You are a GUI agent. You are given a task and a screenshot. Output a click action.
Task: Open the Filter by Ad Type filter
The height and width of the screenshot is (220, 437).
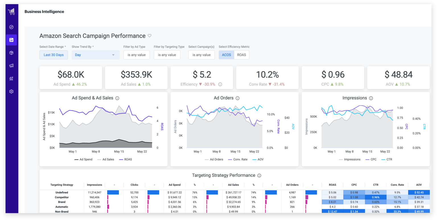(x=137, y=55)
